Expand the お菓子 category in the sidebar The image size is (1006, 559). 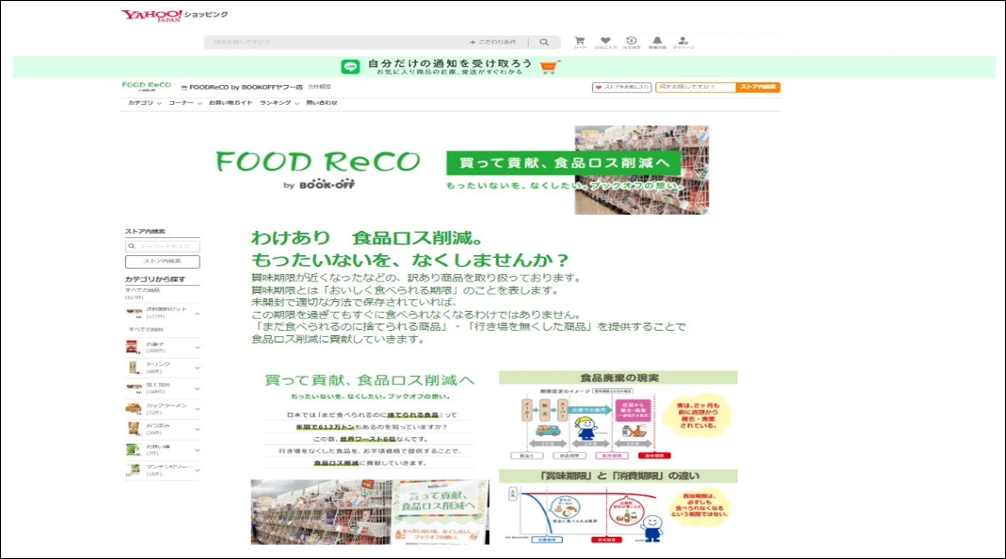[x=198, y=348]
